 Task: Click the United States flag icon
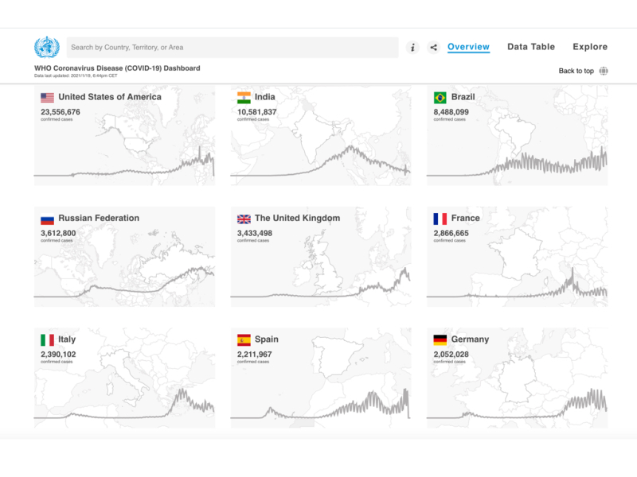click(x=47, y=98)
